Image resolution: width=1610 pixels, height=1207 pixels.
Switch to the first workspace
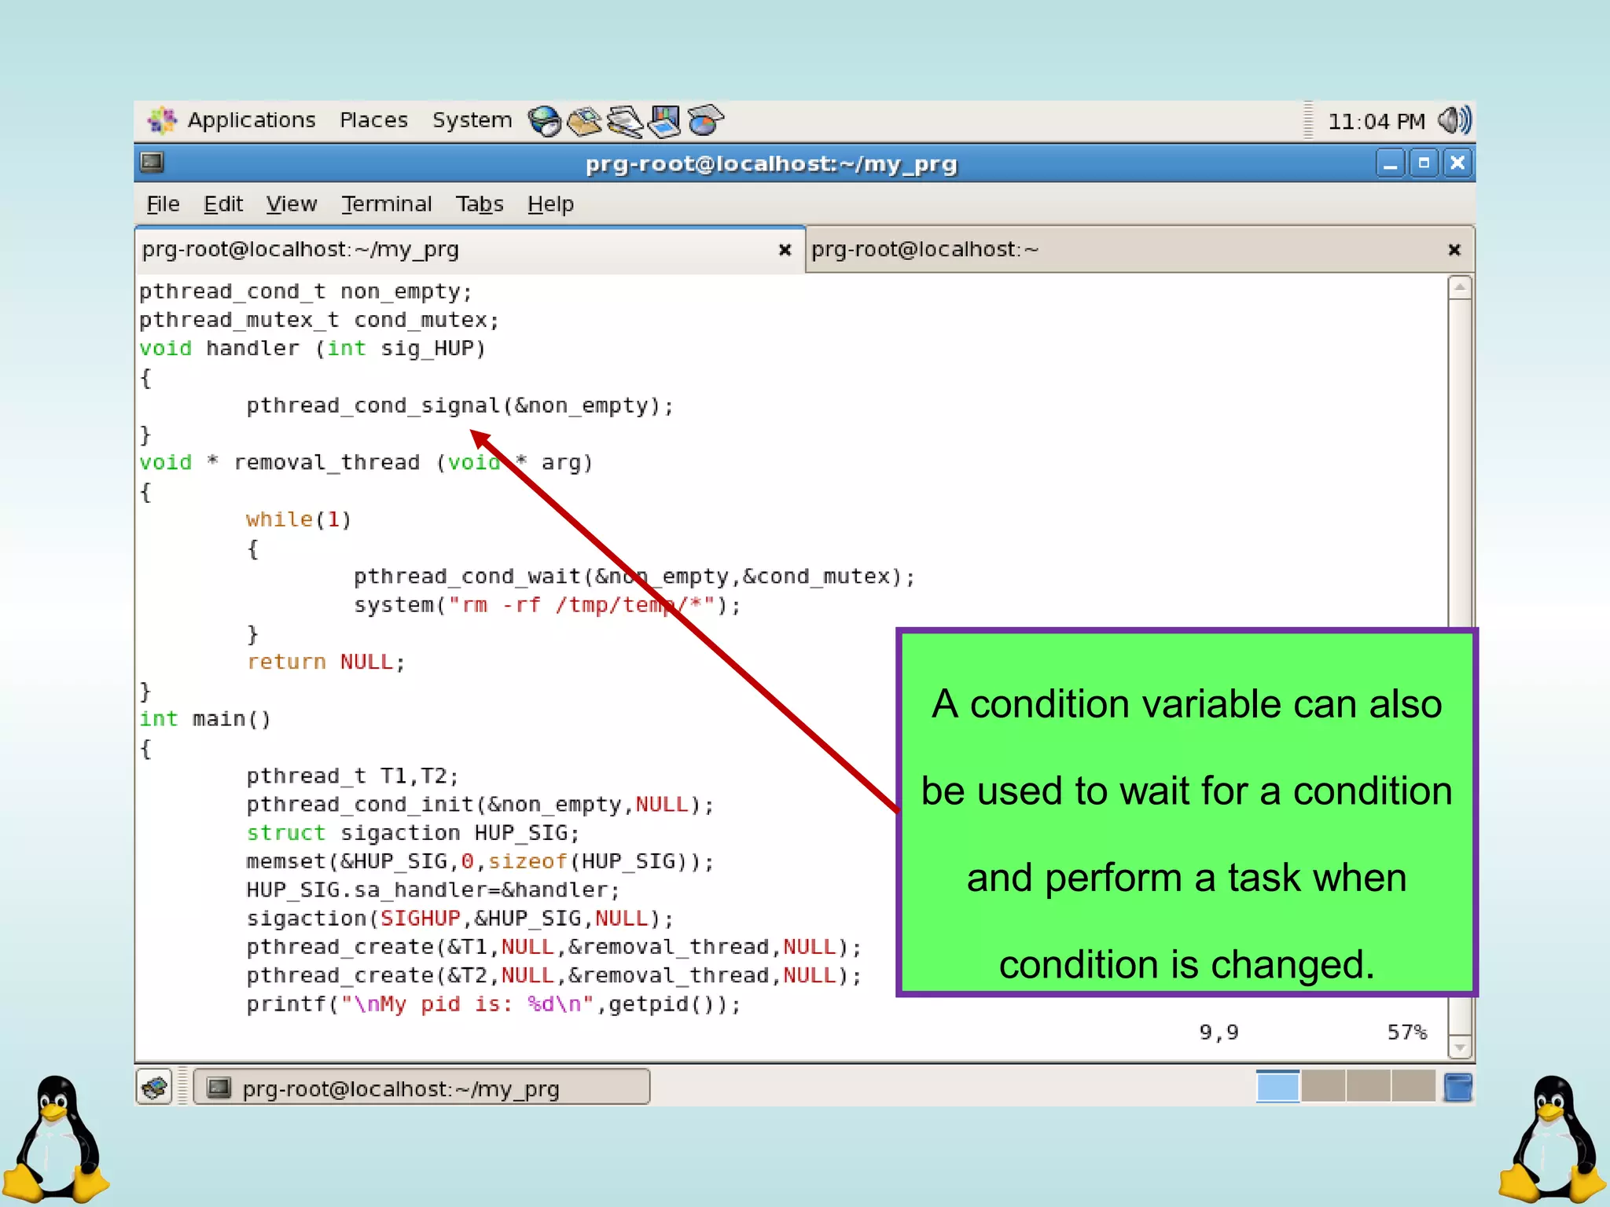pos(1277,1087)
